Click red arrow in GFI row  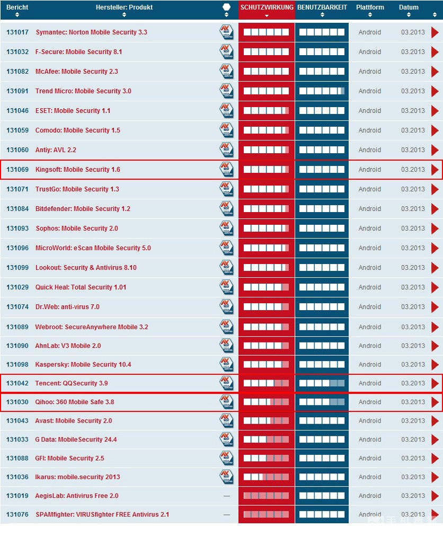pos(435,459)
